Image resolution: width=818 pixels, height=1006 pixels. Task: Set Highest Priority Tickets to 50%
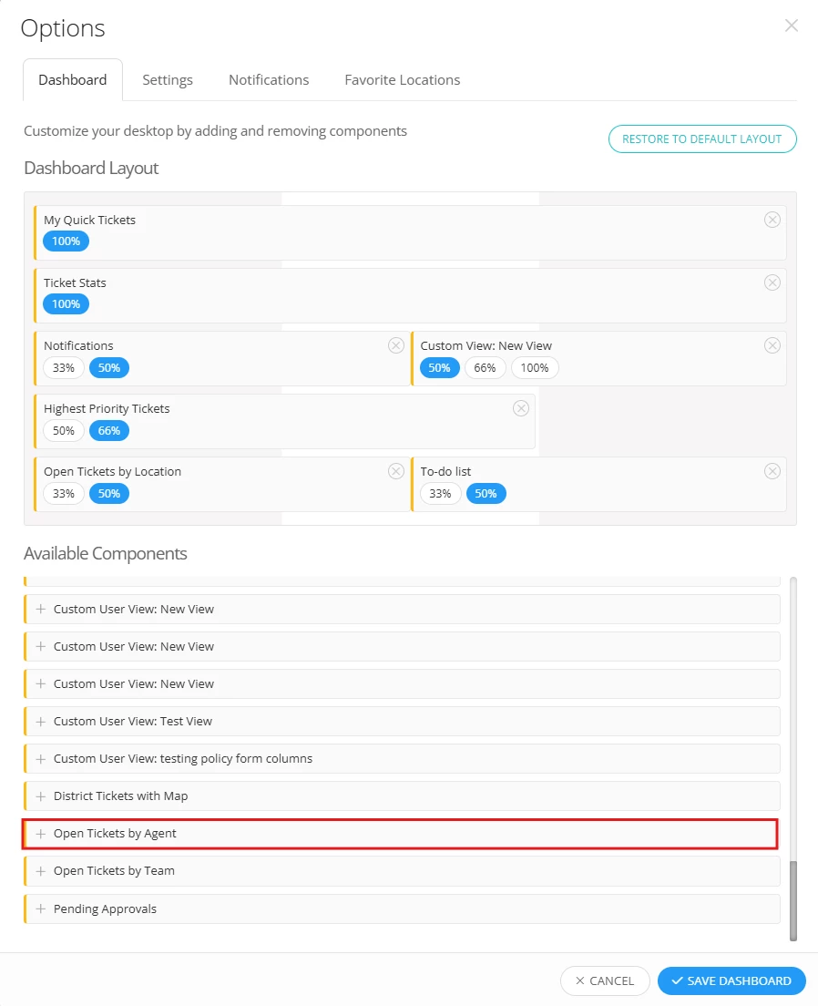64,430
